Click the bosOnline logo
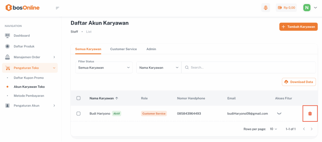This screenshot has height=142, width=322. (x=22, y=8)
